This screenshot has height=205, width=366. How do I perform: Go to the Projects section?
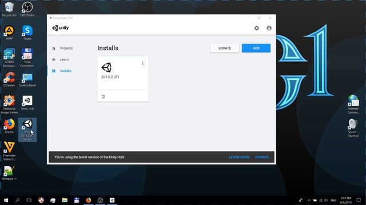tap(66, 48)
